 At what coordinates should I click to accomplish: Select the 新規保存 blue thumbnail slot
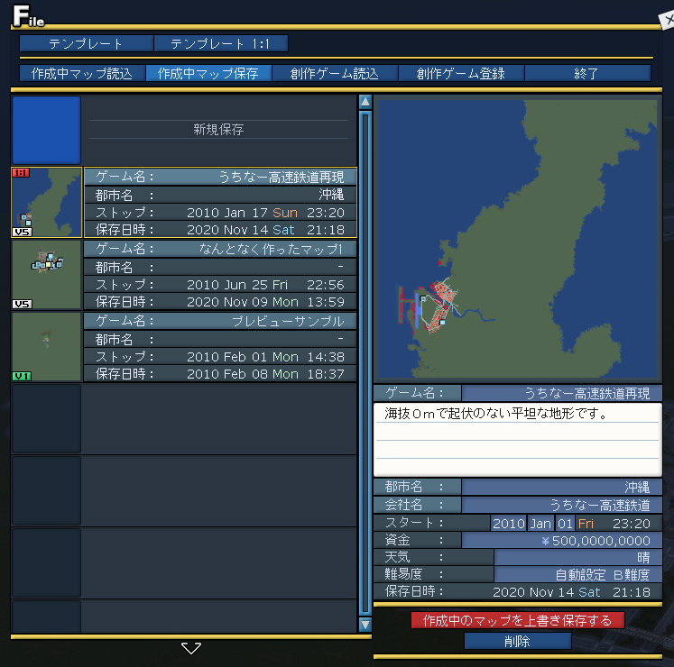click(x=46, y=130)
